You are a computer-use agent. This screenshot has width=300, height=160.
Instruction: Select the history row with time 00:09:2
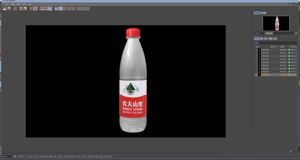276,72
